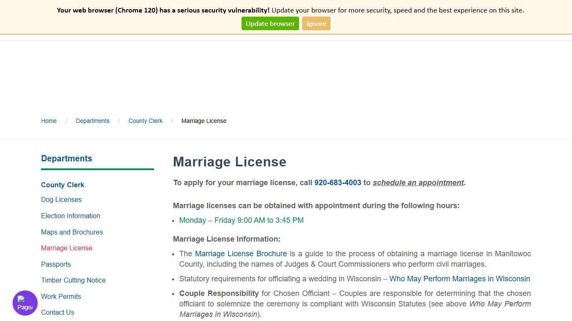Dismiss the security warning with Ignore
The height and width of the screenshot is (321, 572).
[x=316, y=23]
